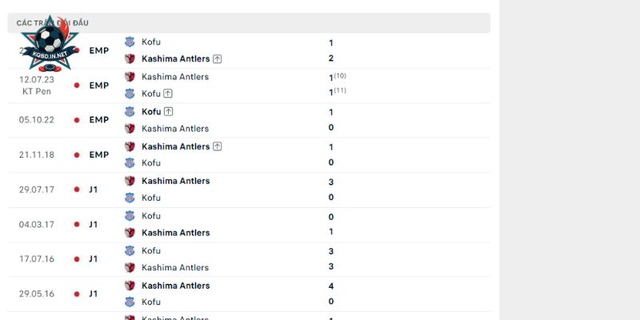Click the 'KT Pen' status label
Screen dimensions: 640x320
point(37,91)
